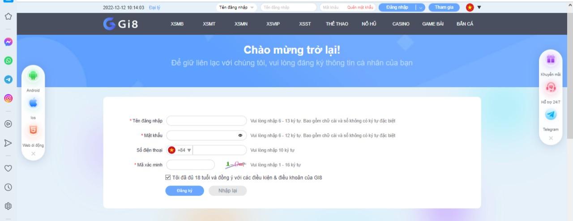Viewport: 573px width, 221px height.
Task: Click the Đăng ký submit button
Action: click(184, 191)
